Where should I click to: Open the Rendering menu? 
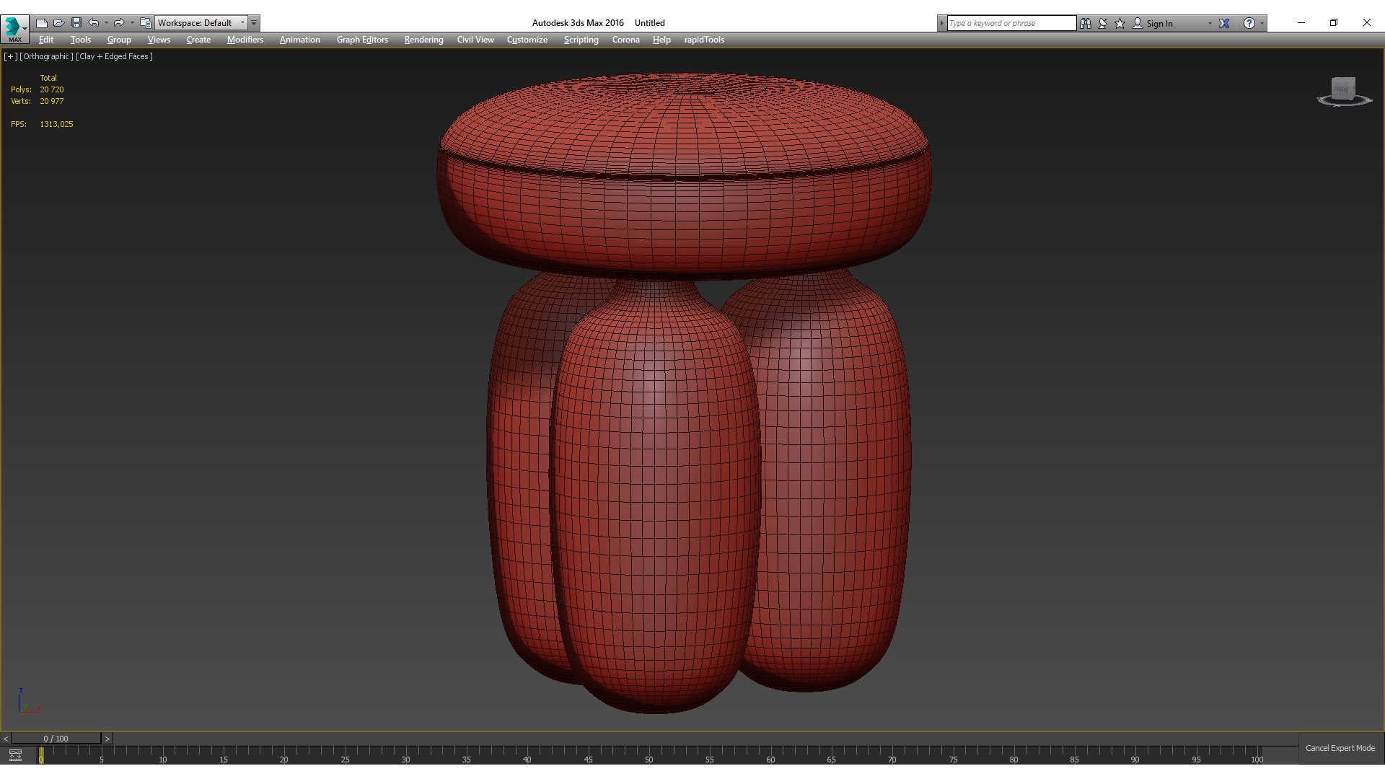coord(423,40)
